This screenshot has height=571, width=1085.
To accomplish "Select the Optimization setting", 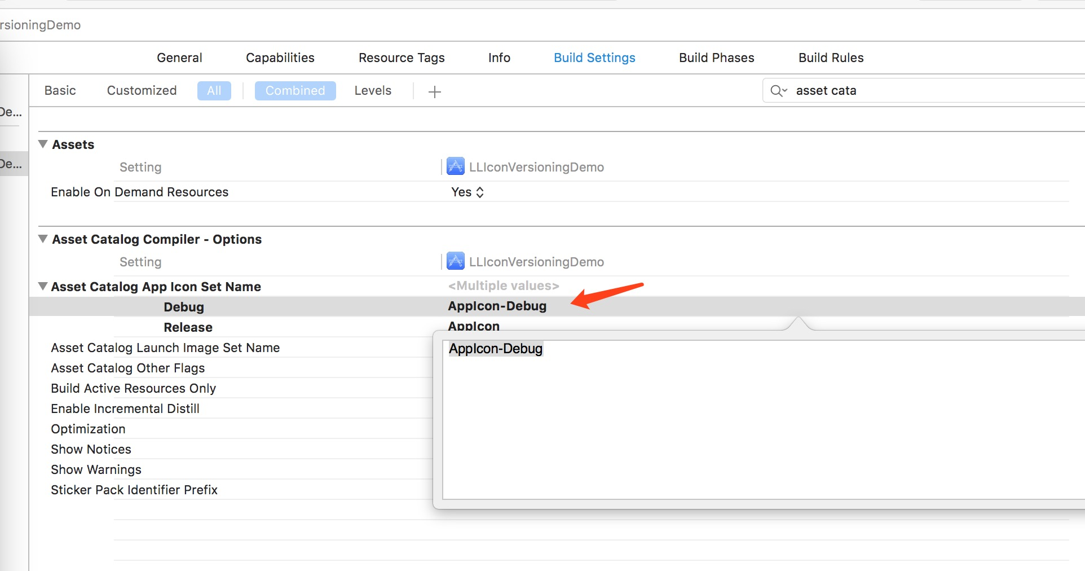I will 88,429.
